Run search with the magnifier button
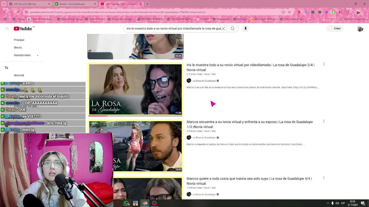The image size is (369, 207). click(x=232, y=28)
